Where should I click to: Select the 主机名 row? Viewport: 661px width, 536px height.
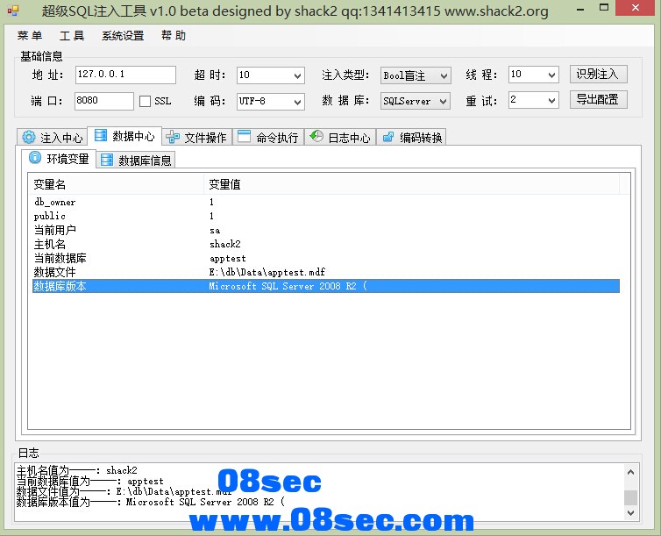326,244
